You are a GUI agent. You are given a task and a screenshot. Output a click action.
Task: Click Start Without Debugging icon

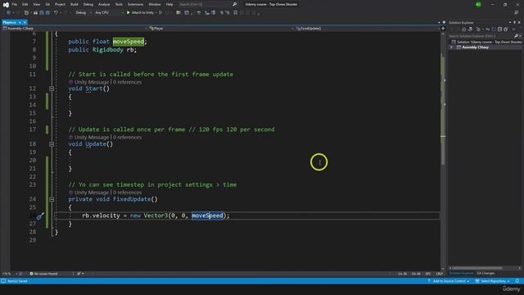[160, 12]
